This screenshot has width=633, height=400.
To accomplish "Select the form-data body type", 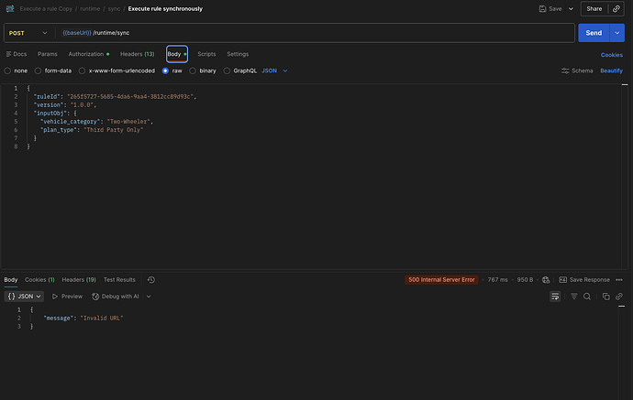I will click(x=38, y=70).
